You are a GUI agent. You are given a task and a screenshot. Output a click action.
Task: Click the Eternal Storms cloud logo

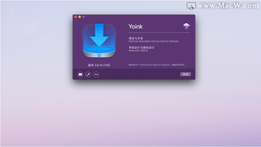coord(186,26)
